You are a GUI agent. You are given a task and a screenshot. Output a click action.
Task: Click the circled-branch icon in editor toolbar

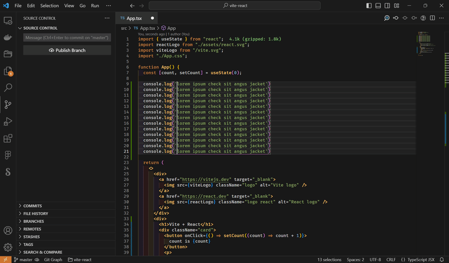(x=423, y=18)
